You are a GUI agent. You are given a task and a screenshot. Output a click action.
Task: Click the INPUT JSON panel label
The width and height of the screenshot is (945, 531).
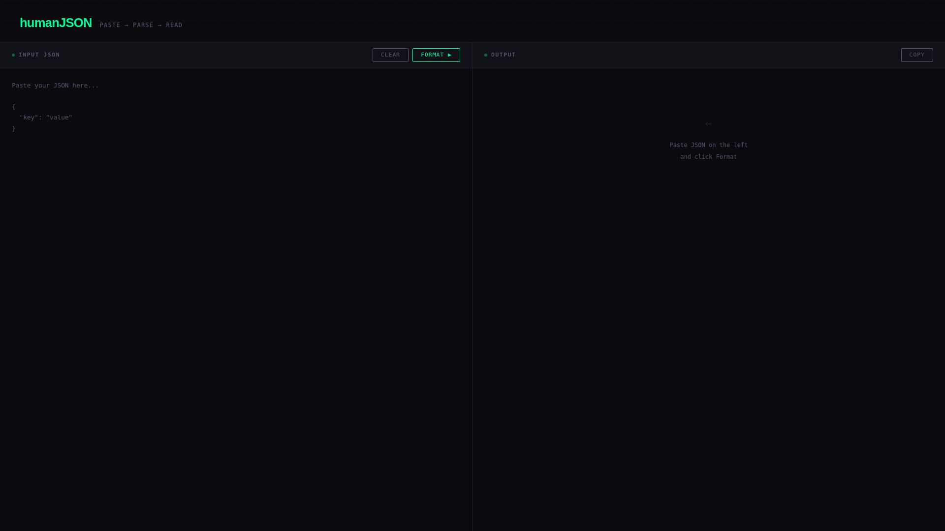pyautogui.click(x=39, y=55)
